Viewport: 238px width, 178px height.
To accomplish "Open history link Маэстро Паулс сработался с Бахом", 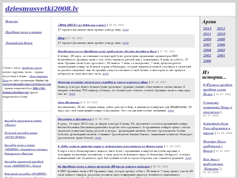I will [215, 146].
